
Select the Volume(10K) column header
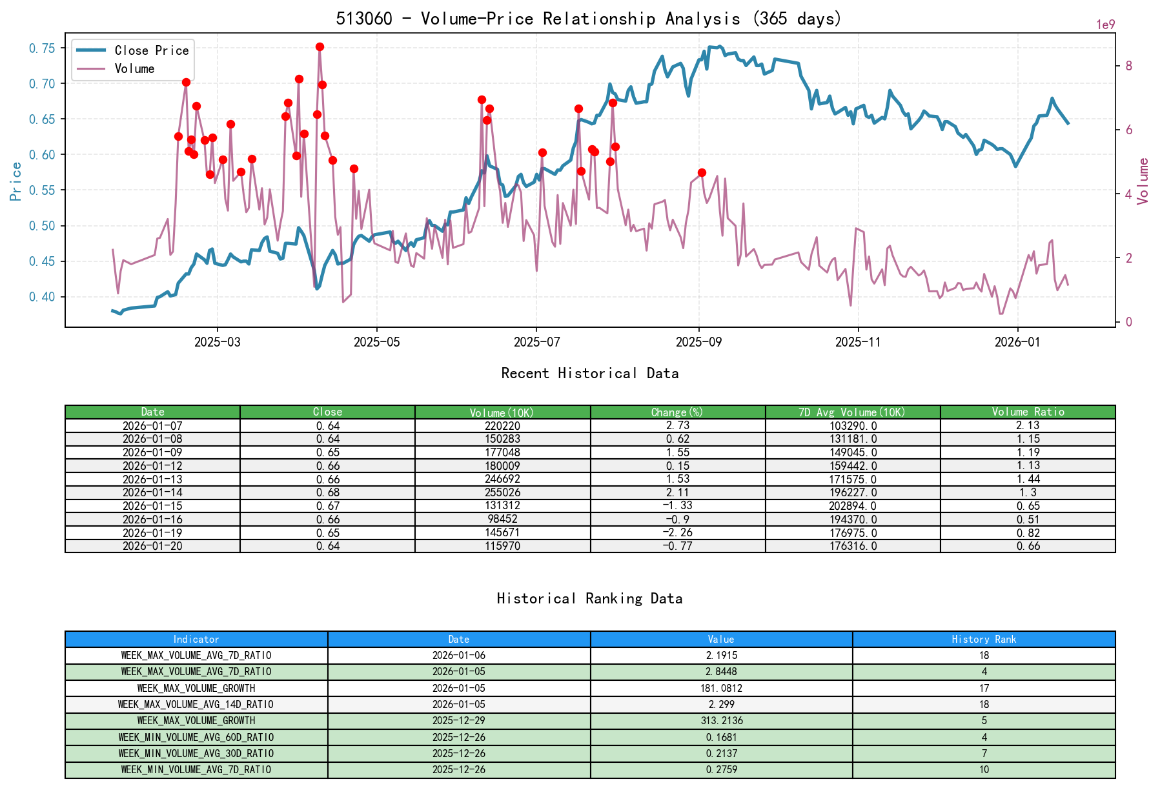[502, 412]
